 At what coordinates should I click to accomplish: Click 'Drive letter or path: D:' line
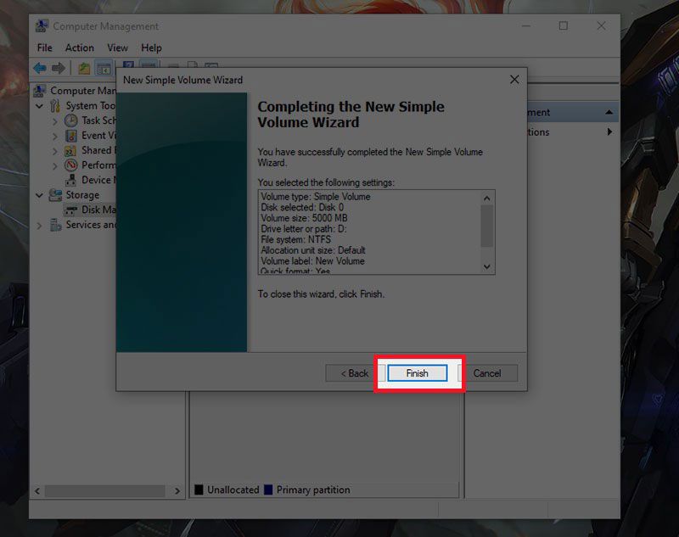[304, 229]
